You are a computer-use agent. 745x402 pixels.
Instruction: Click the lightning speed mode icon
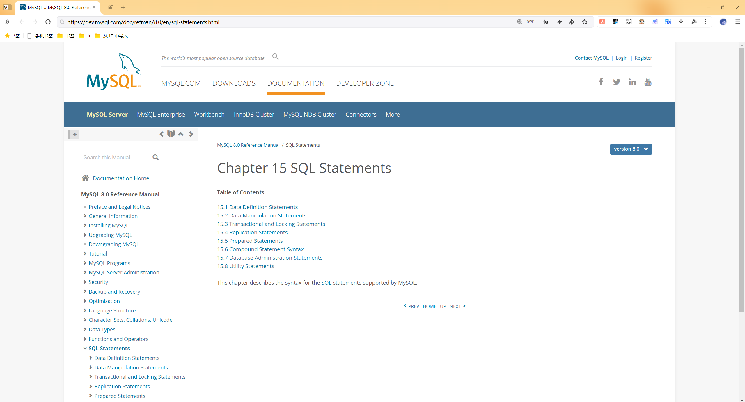tap(559, 22)
